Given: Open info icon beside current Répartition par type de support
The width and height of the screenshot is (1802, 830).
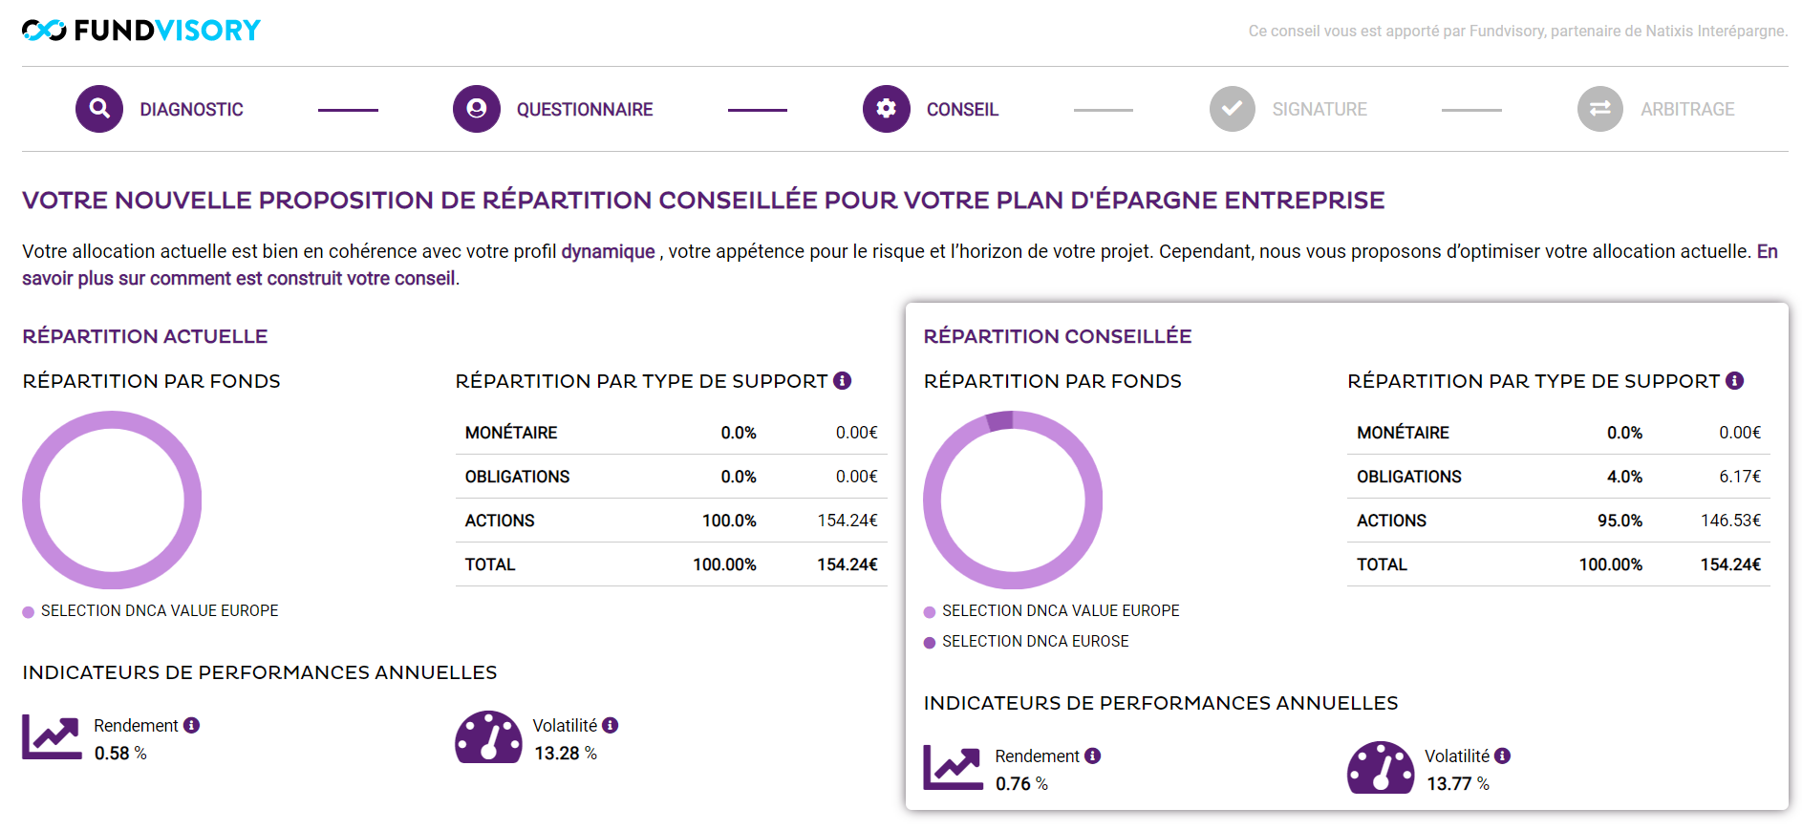Looking at the screenshot, I should 842,381.
